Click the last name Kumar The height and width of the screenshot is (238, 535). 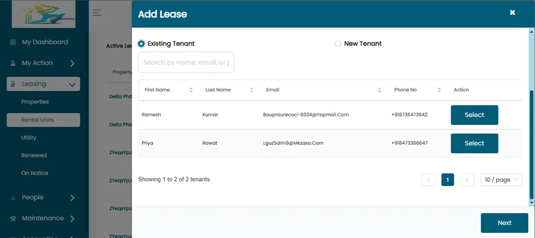210,115
